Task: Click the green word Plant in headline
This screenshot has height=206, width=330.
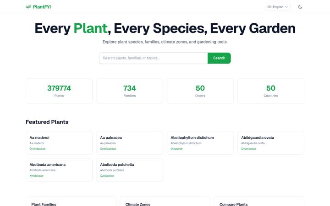Action: point(90,28)
